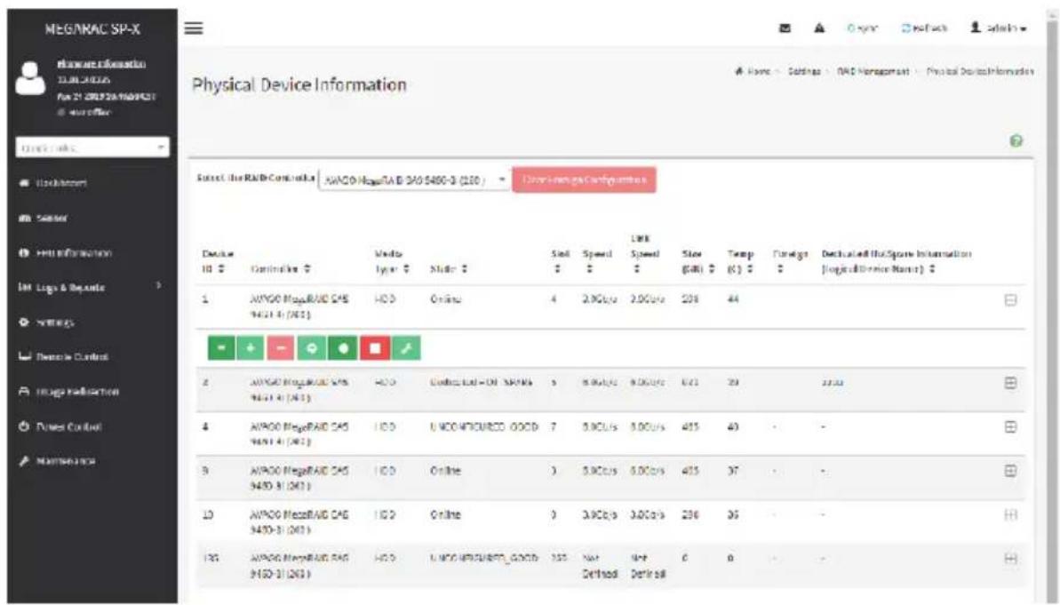Sort the table by Foreign column
The width and height of the screenshot is (1060, 605).
778,269
